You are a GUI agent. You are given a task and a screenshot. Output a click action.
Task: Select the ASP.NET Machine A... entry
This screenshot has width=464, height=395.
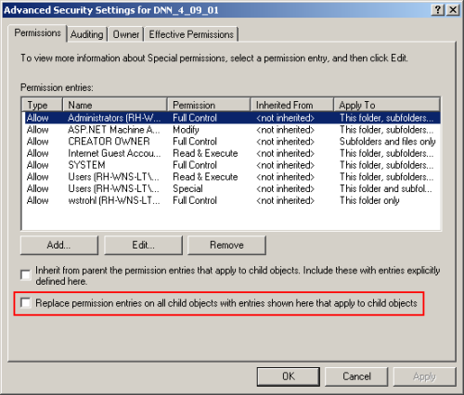pyautogui.click(x=232, y=130)
